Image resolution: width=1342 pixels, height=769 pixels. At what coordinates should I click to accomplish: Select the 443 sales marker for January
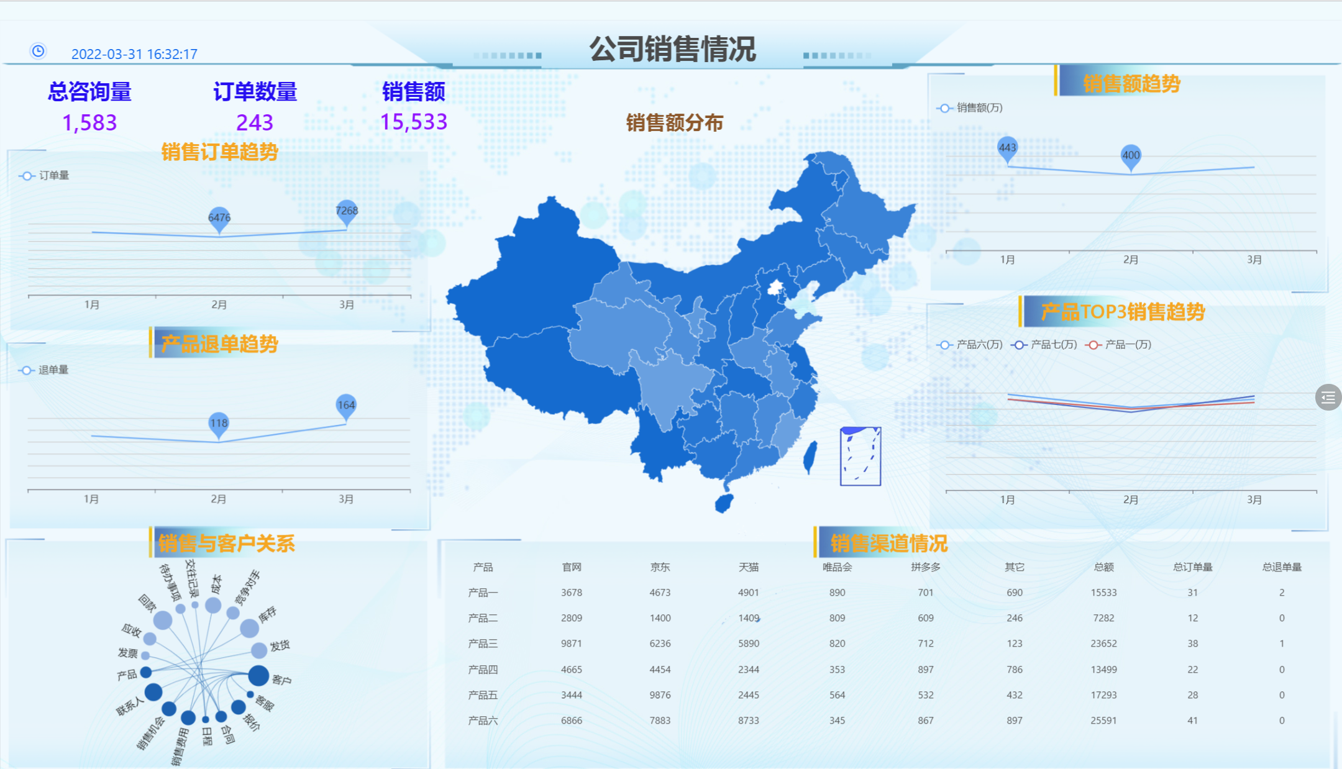coord(1007,148)
